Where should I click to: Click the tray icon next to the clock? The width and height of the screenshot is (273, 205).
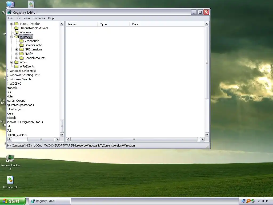tap(253, 201)
